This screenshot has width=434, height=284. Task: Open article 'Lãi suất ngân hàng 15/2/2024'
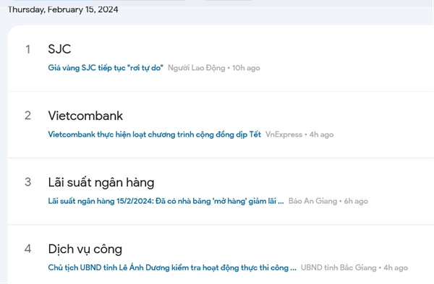166,201
